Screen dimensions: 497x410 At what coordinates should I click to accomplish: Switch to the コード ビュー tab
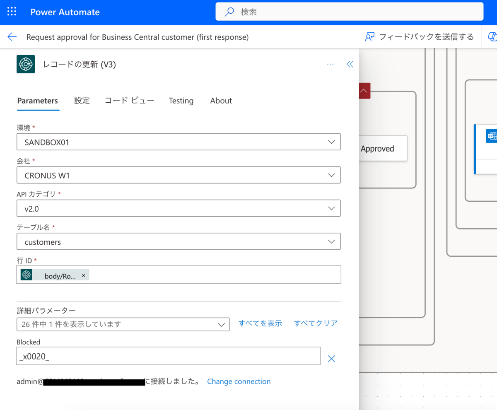click(x=129, y=100)
